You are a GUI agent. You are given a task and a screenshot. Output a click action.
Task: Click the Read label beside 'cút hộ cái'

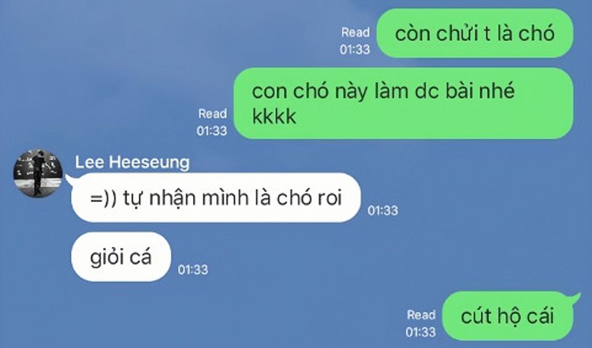(421, 315)
